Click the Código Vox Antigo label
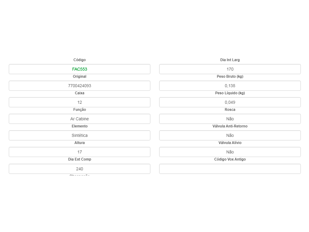This screenshot has height=232, width=309. (x=230, y=159)
